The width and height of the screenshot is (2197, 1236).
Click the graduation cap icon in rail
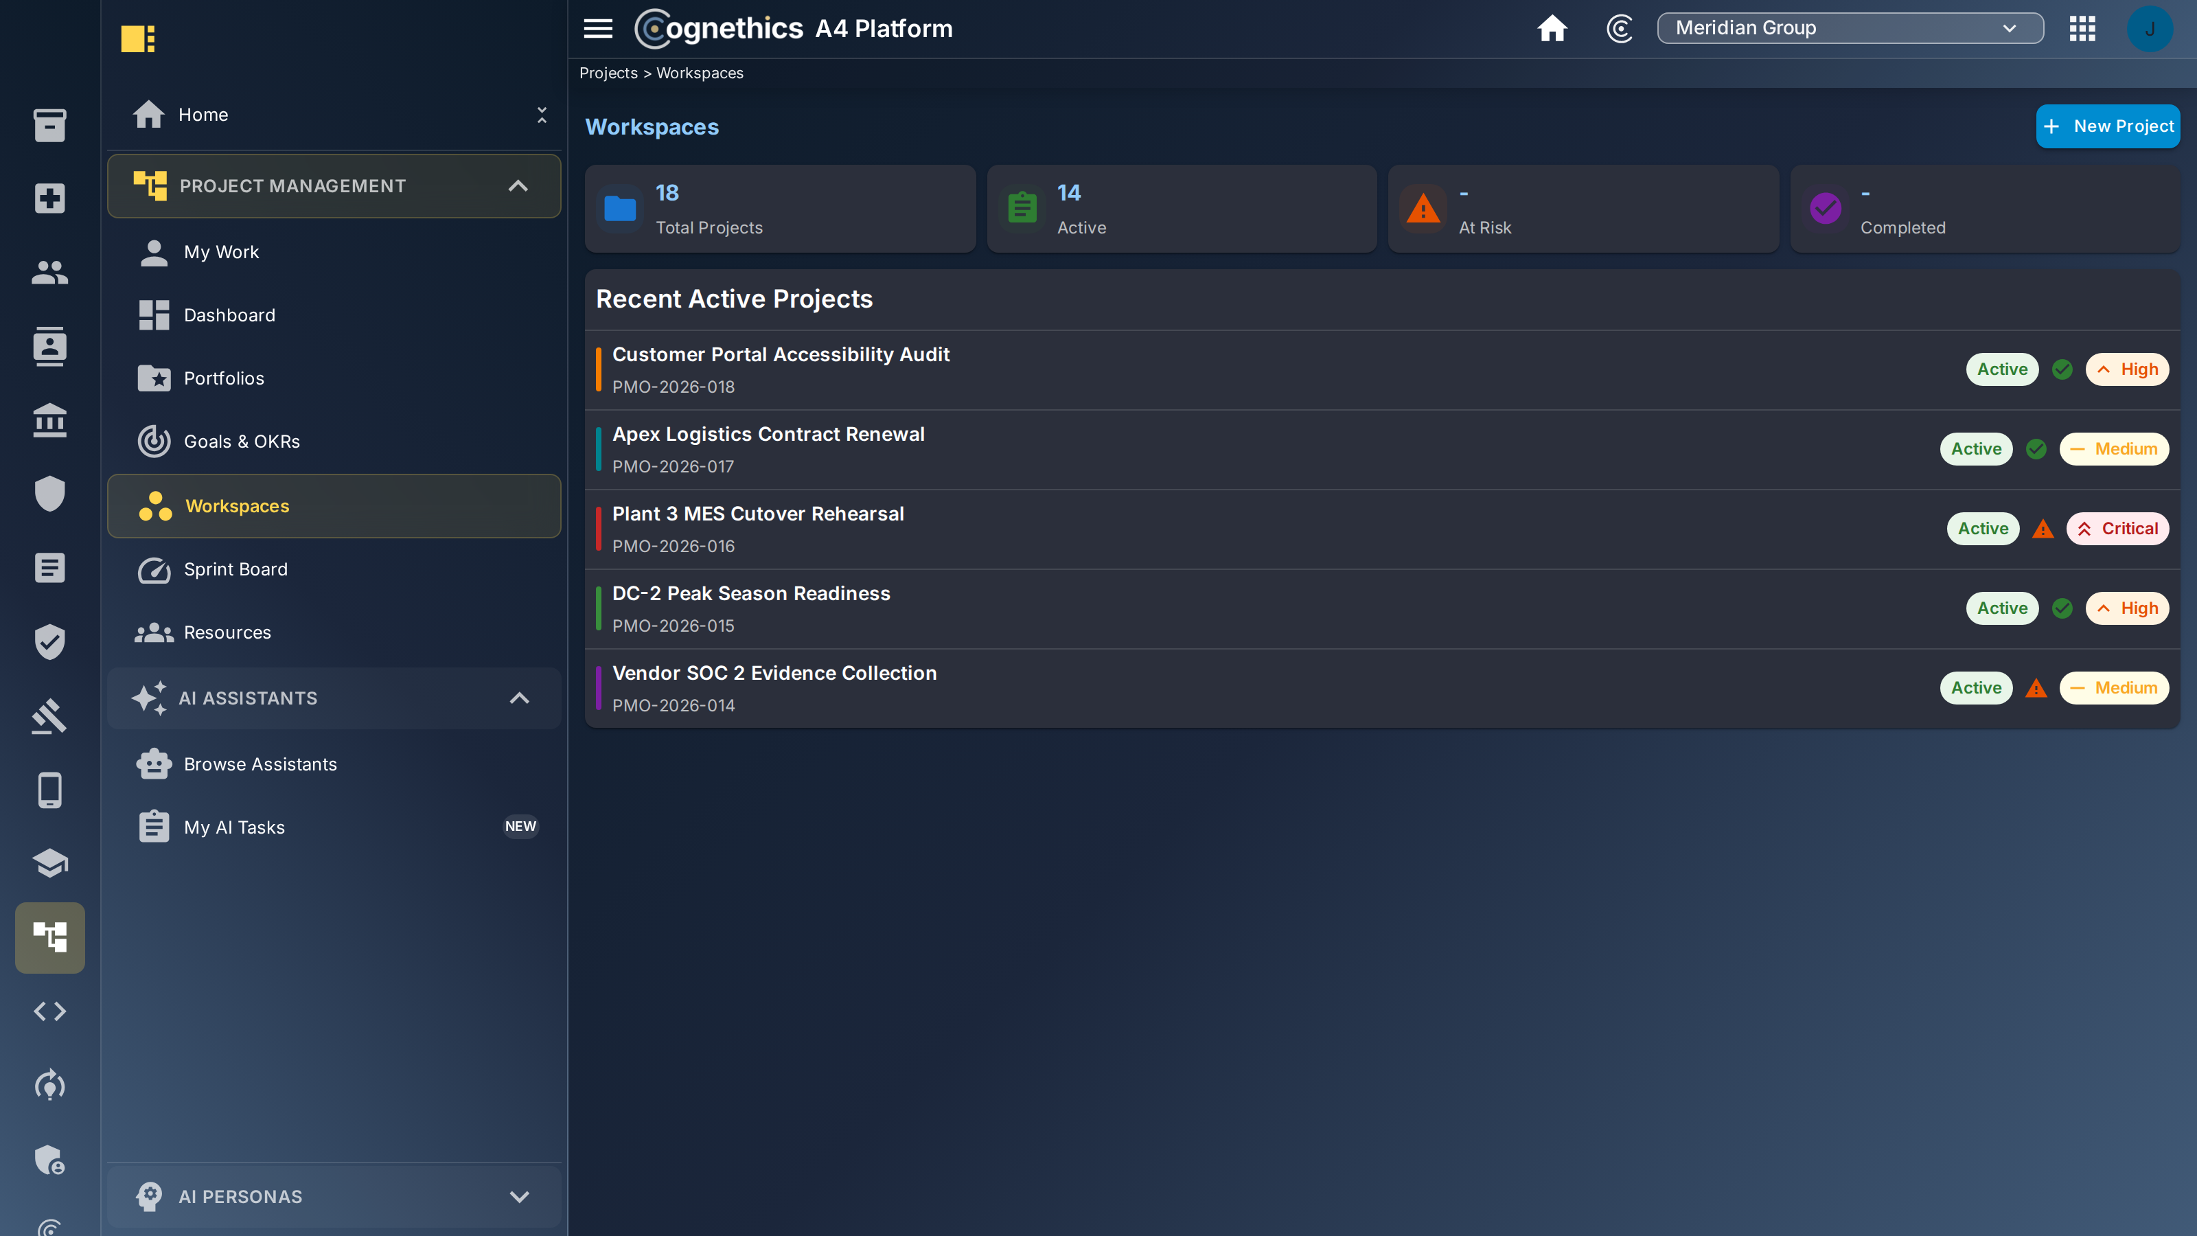pyautogui.click(x=49, y=863)
